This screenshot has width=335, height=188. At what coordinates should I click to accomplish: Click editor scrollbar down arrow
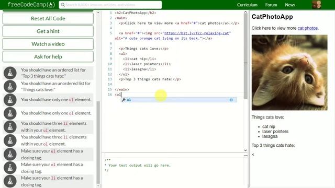click(245, 150)
